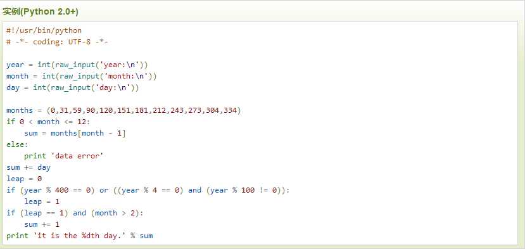Click the 'leap = 0' line
525x249 pixels.
pyautogui.click(x=24, y=179)
